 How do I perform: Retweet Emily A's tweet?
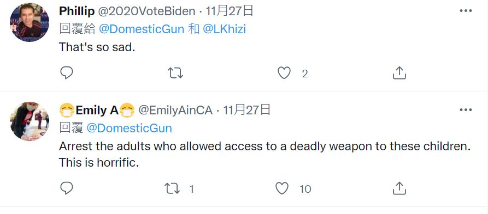tap(173, 188)
